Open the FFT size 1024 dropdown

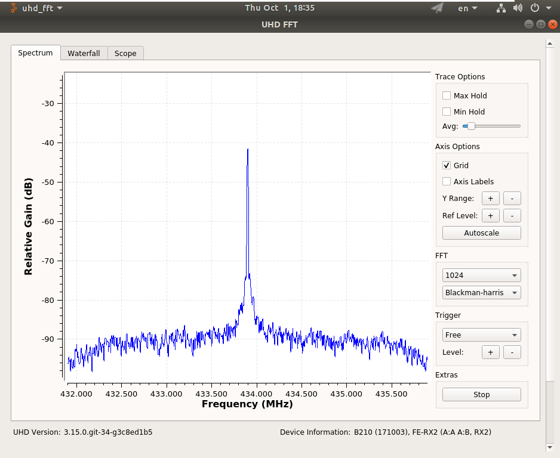[x=481, y=276]
